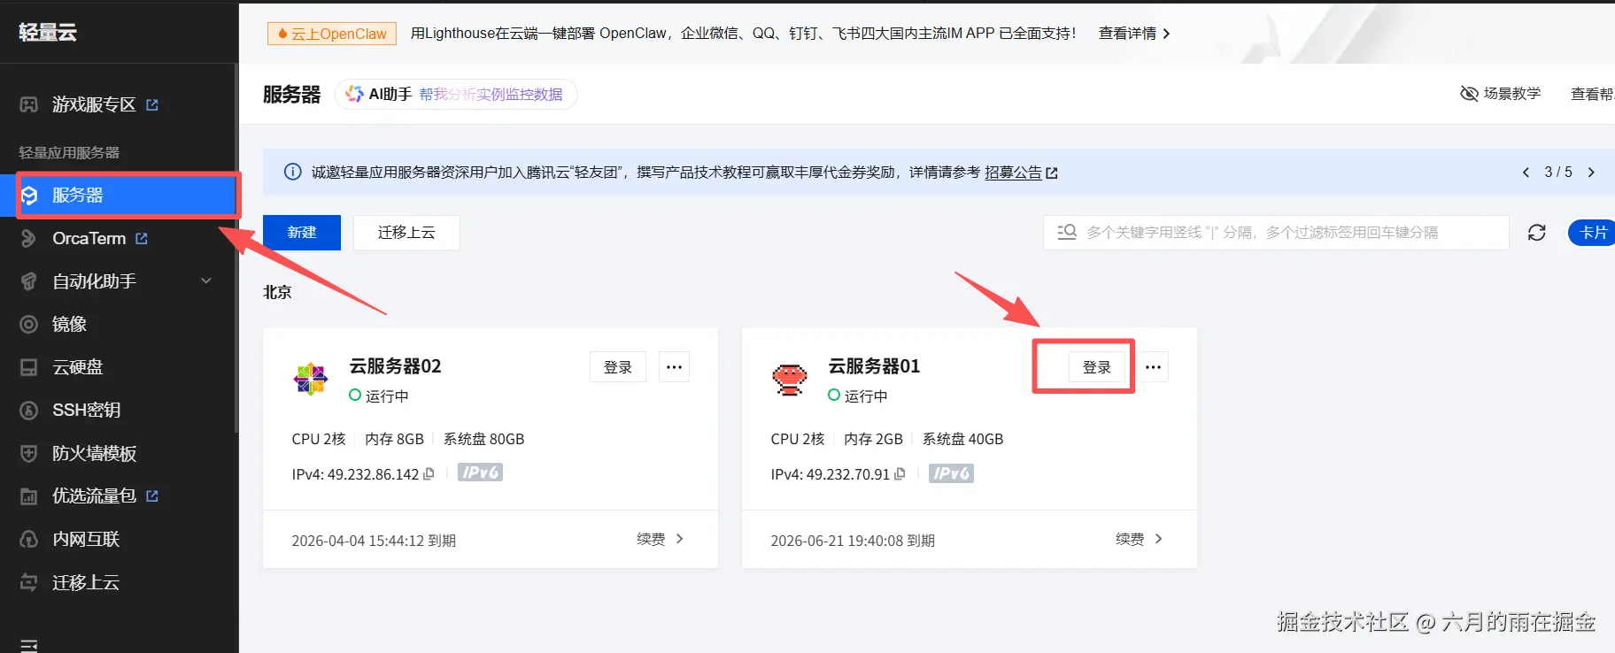The width and height of the screenshot is (1615, 653).
Task: Collapse the sidebar with the bottom menu icon
Action: pyautogui.click(x=29, y=645)
